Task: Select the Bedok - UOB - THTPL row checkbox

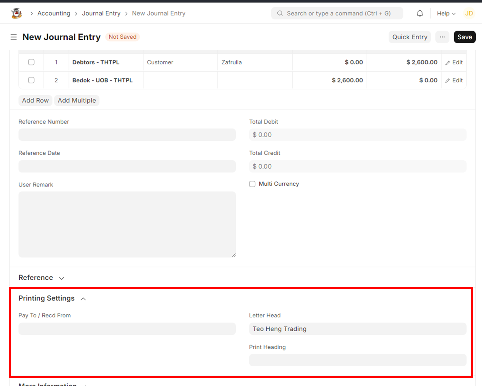Action: tap(31, 80)
